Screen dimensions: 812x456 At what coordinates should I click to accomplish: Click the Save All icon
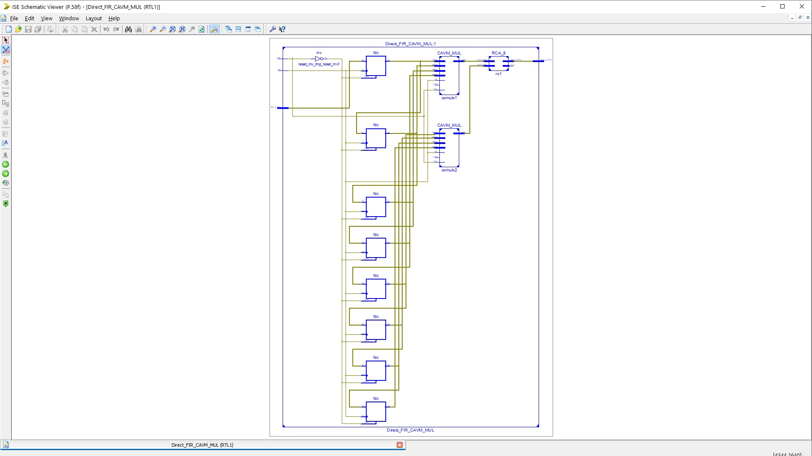(x=38, y=29)
